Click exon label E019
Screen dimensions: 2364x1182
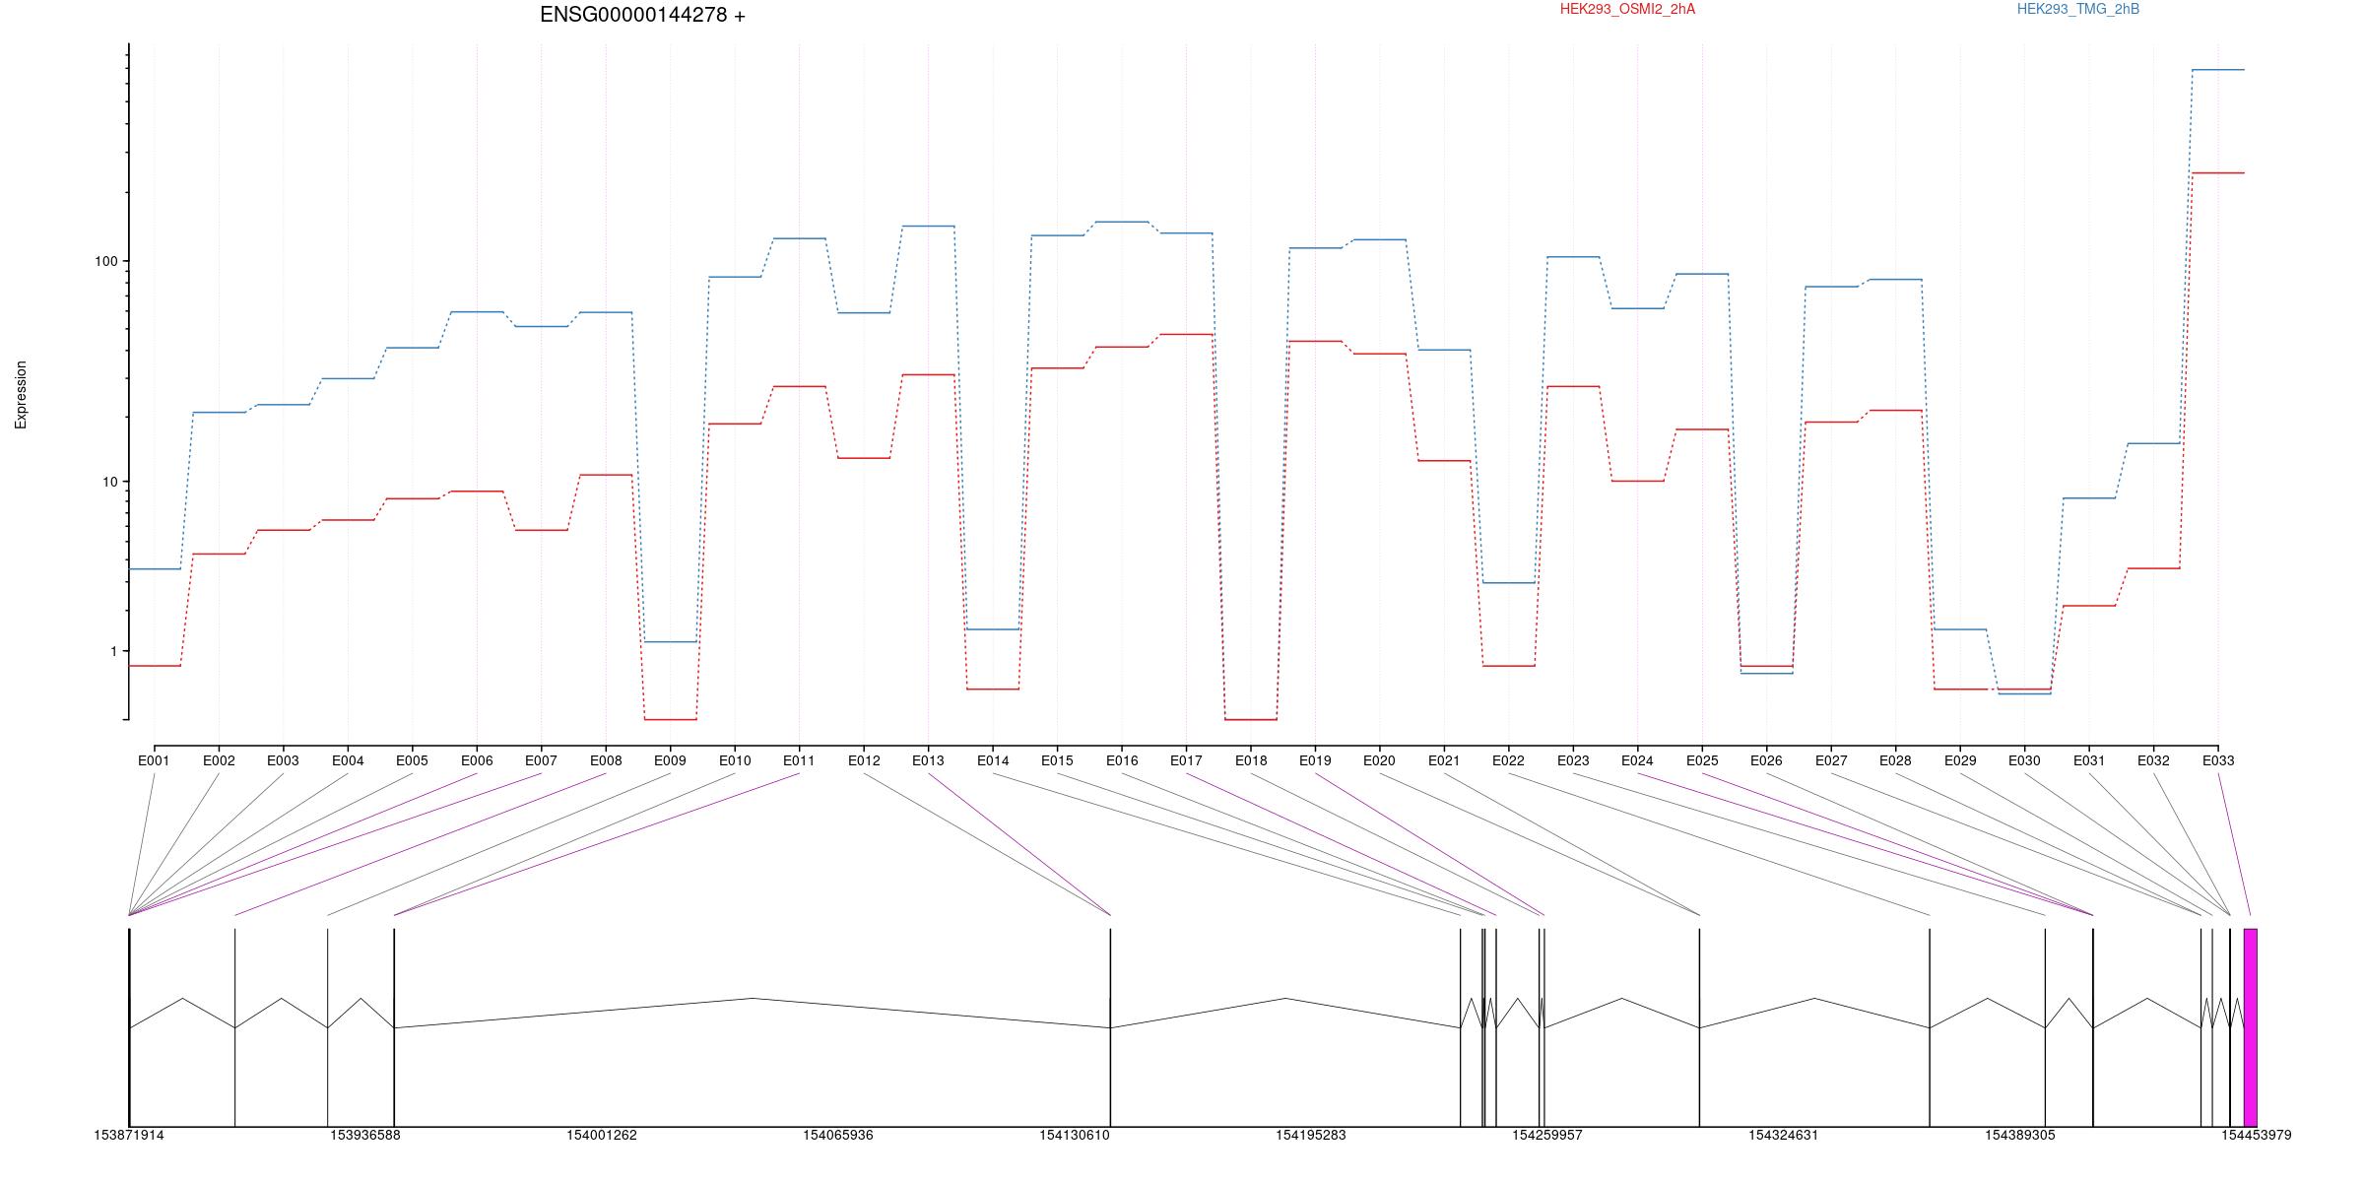(x=1315, y=760)
